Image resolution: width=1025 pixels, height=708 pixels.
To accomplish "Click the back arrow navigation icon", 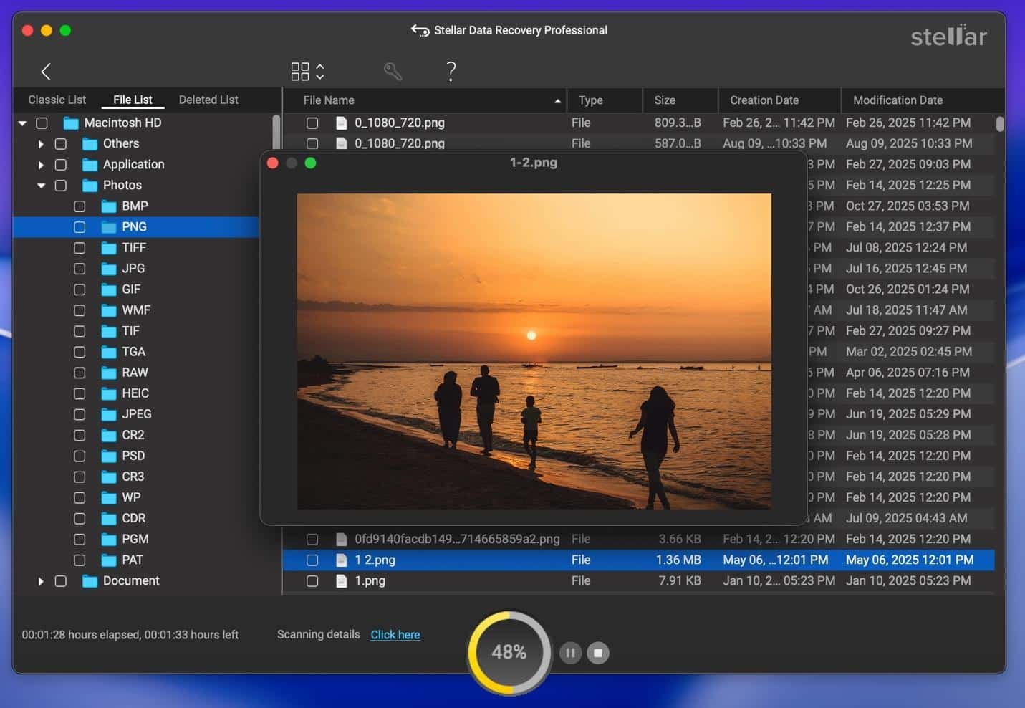I will [x=46, y=72].
